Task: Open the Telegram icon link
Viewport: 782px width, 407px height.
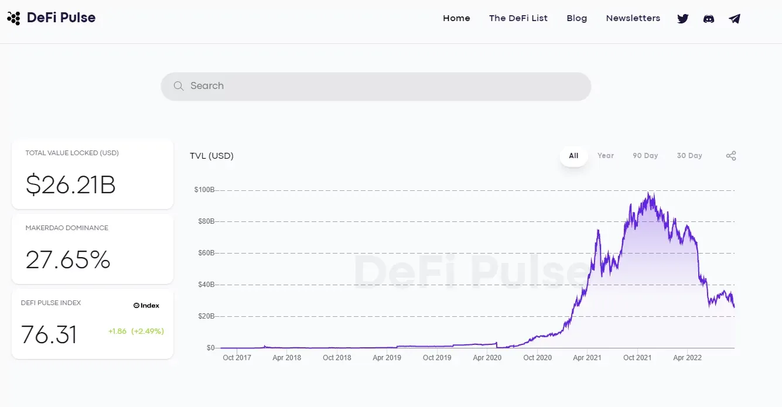Action: 735,18
